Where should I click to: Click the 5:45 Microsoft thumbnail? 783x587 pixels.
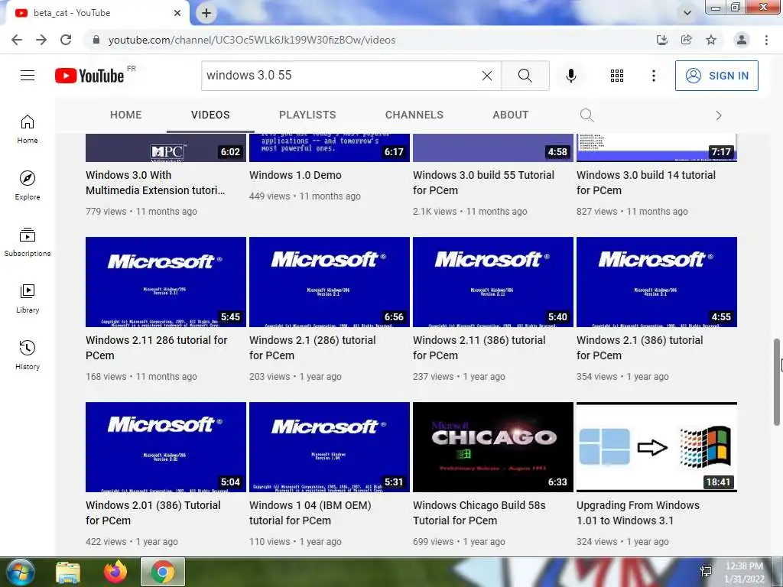pos(166,282)
